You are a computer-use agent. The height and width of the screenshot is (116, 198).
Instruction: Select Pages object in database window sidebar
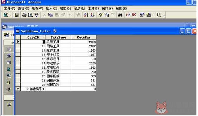click(x=9, y=76)
